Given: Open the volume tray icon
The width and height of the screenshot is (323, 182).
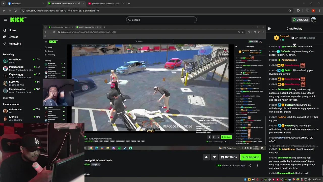Looking at the screenshot, I should (x=310, y=179).
